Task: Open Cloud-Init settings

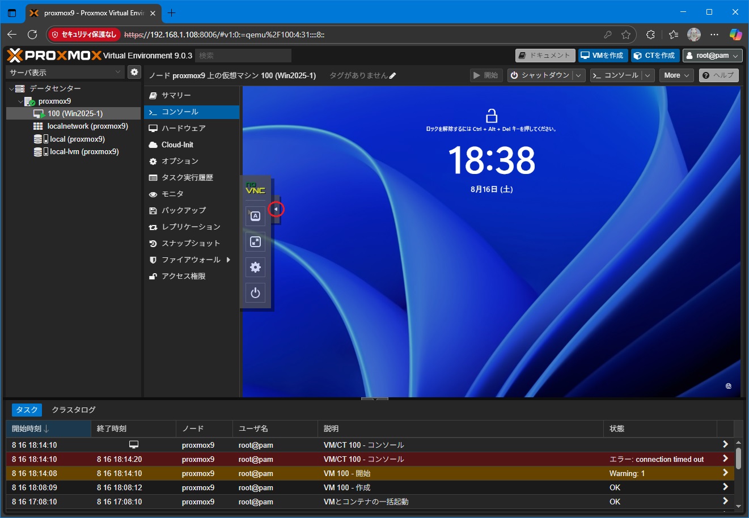Action: point(192,145)
